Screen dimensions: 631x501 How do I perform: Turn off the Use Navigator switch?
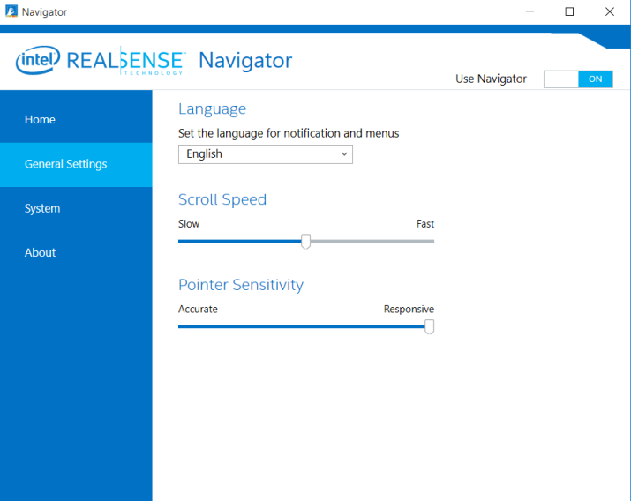pyautogui.click(x=578, y=79)
